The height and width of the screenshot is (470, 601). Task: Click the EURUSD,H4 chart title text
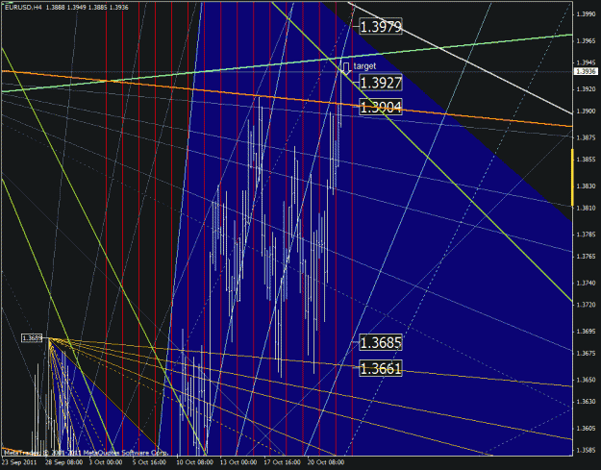23,8
